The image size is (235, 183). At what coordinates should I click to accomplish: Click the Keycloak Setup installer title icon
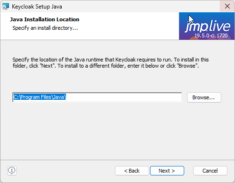click(x=6, y=7)
